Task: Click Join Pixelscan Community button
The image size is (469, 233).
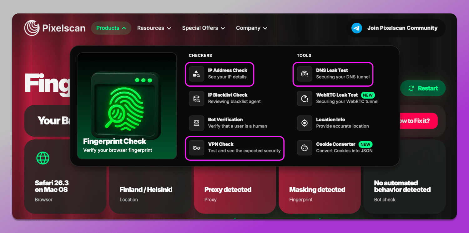Action: (402, 28)
